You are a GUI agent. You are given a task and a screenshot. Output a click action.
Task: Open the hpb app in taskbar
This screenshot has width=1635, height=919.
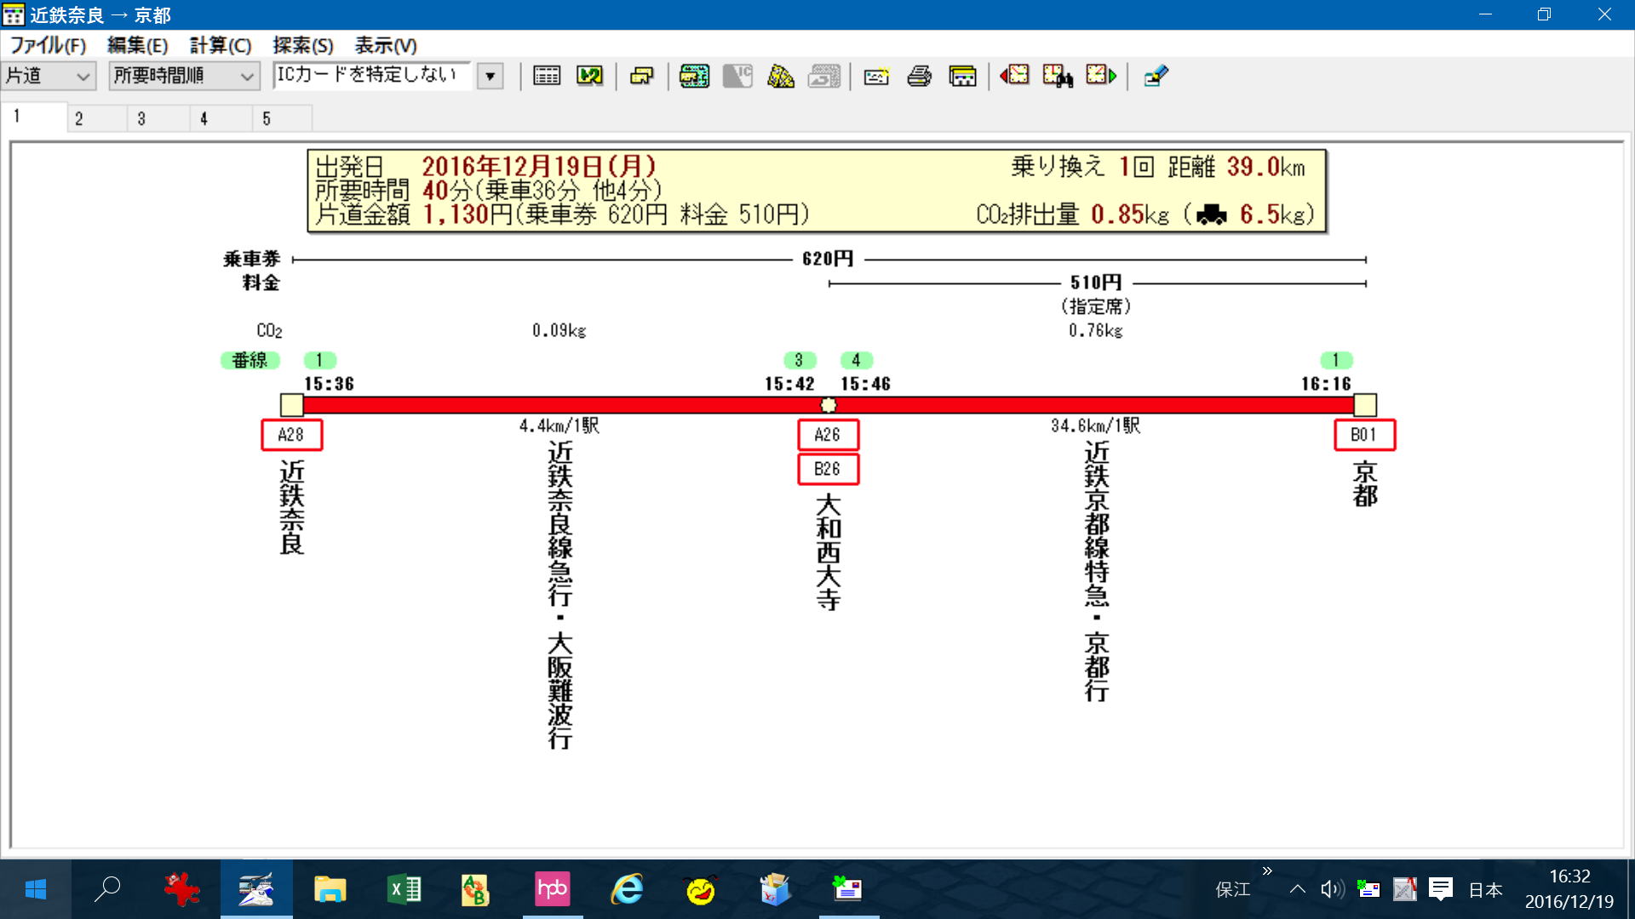click(x=552, y=889)
